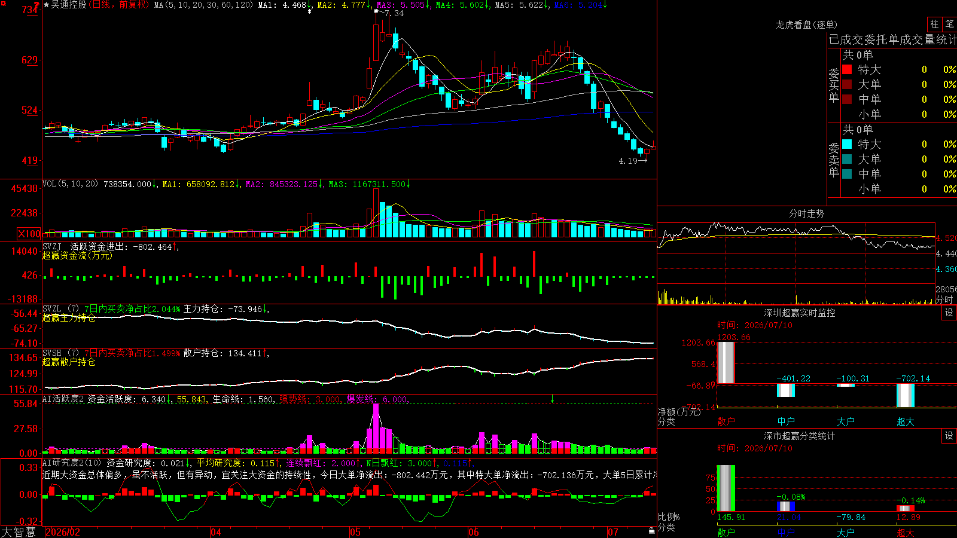Click the 超大 label in 深圳超赢实时监控 chart
This screenshot has width=957, height=538.
coord(906,421)
